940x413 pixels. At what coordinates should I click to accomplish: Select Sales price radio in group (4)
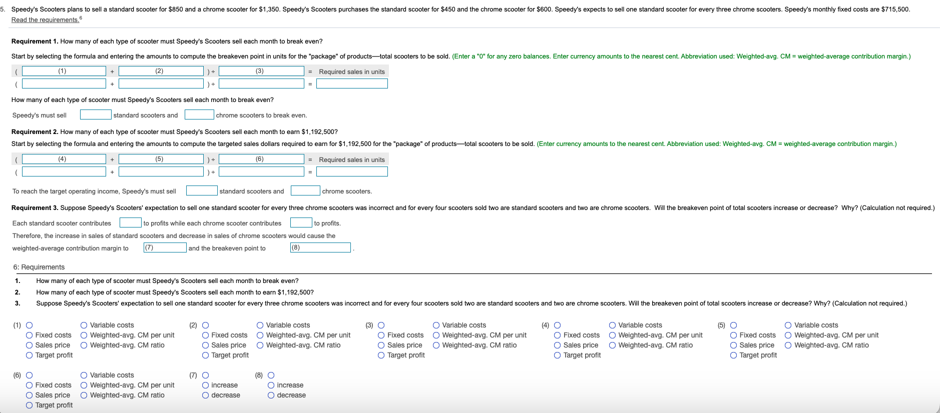[x=558, y=345]
